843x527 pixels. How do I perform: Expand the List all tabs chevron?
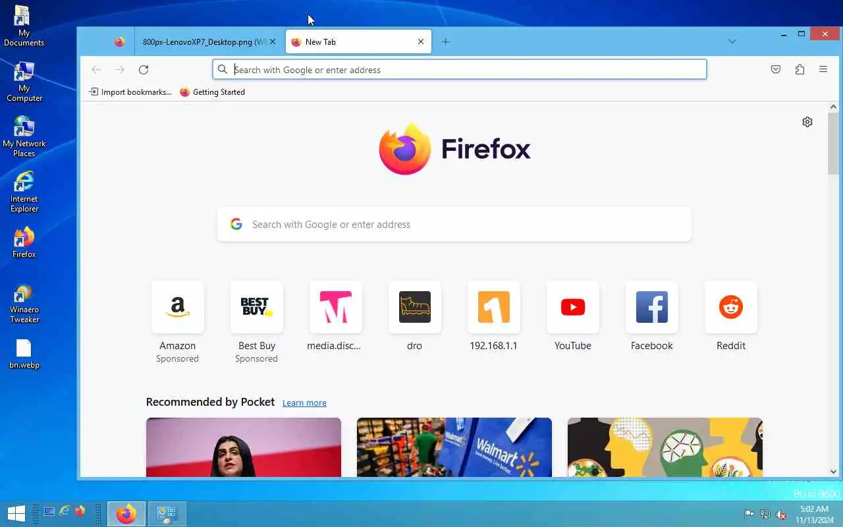pos(732,42)
